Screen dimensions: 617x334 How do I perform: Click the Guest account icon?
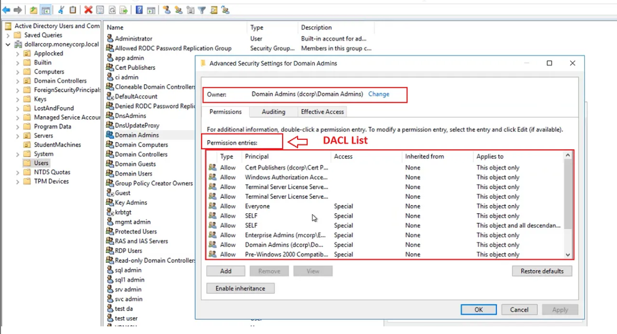110,193
